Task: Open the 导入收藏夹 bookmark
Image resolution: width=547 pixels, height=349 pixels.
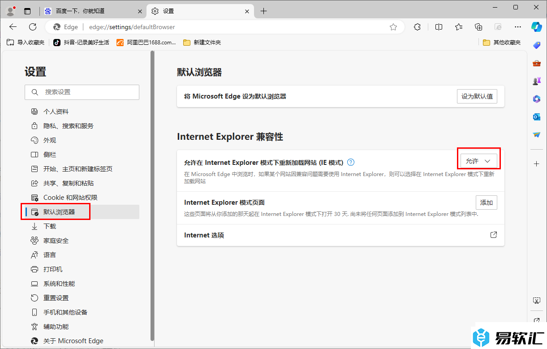Action: 26,43
